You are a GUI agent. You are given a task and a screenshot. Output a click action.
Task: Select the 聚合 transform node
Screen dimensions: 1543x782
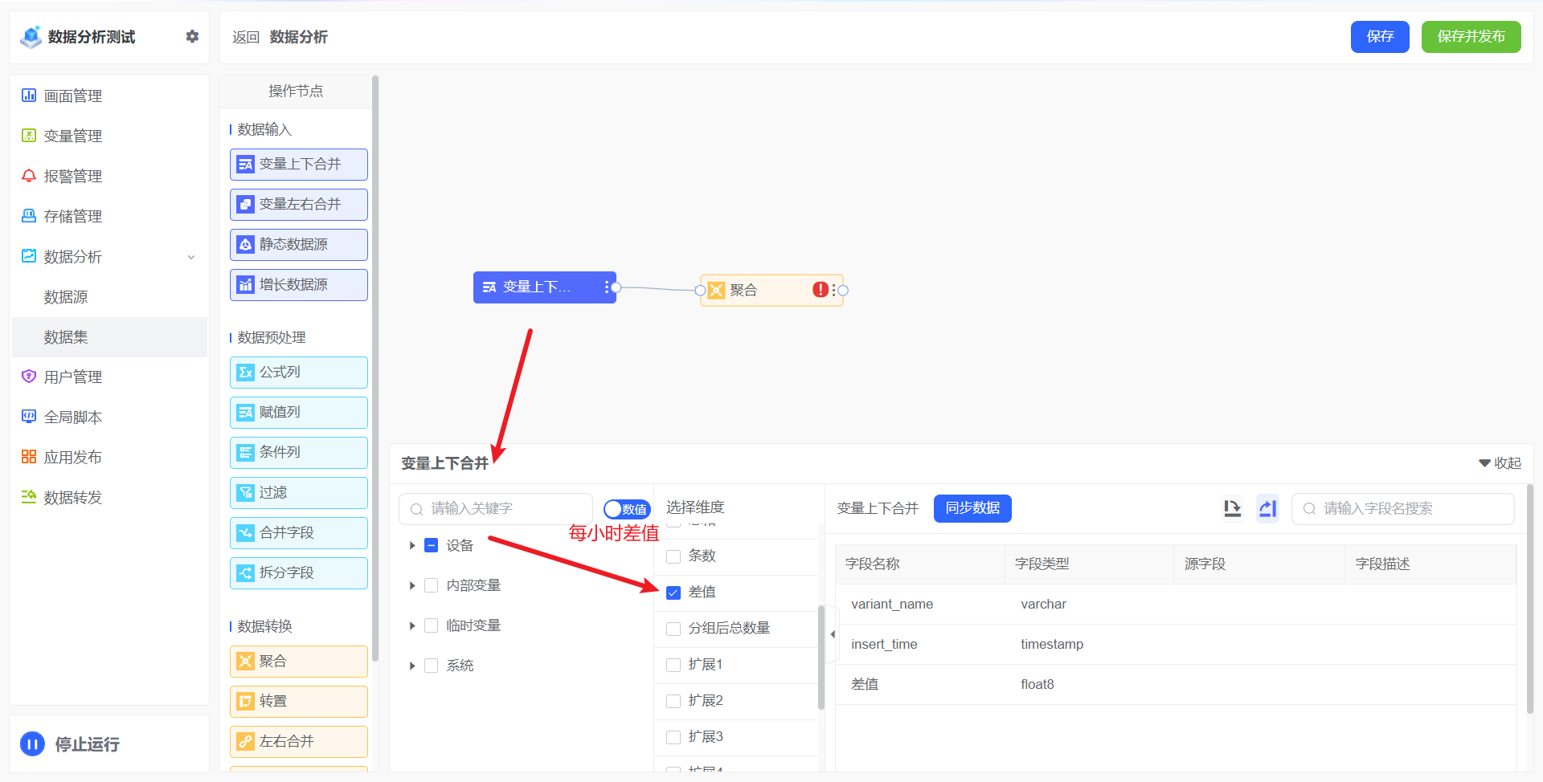pos(298,661)
